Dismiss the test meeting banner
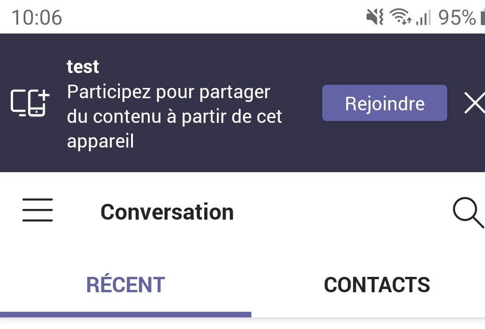Viewport: 485px width, 329px height. [474, 103]
